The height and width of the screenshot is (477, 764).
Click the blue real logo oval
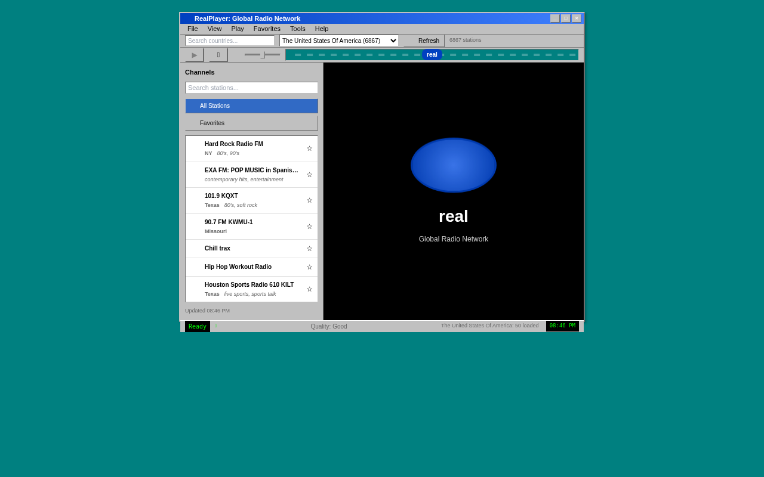pos(453,165)
